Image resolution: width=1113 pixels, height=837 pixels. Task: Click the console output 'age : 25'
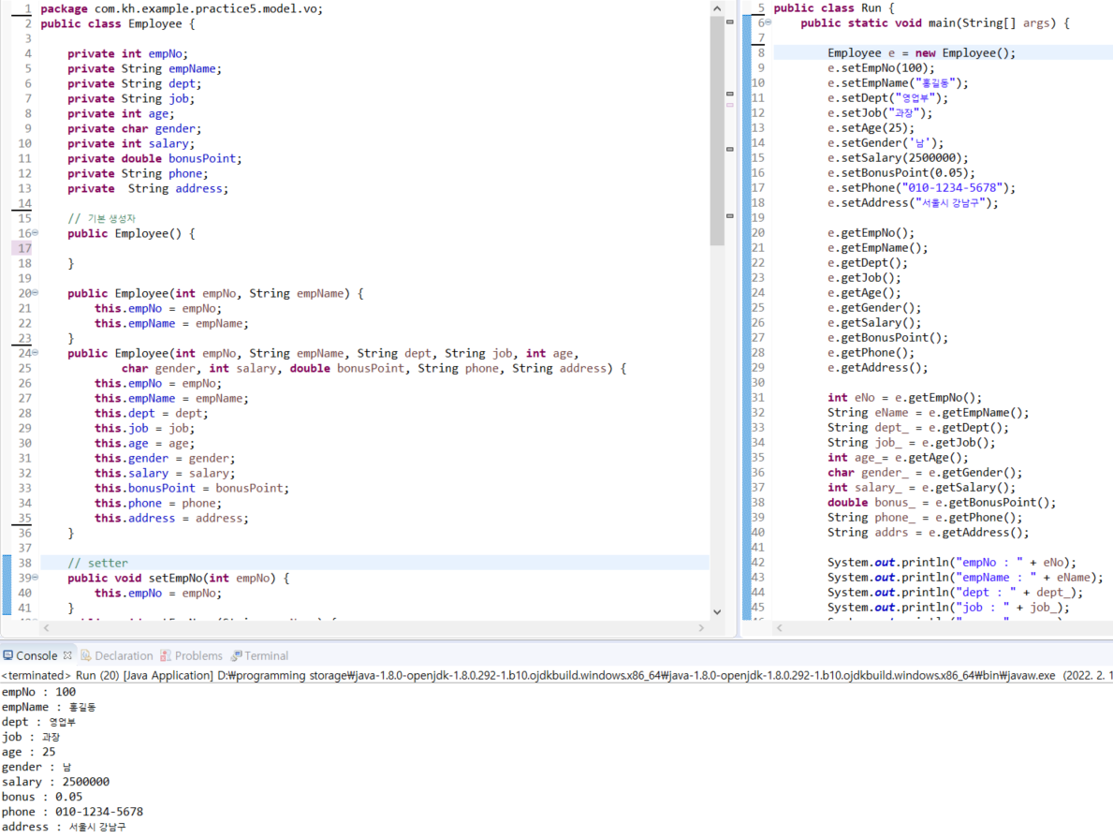28,752
